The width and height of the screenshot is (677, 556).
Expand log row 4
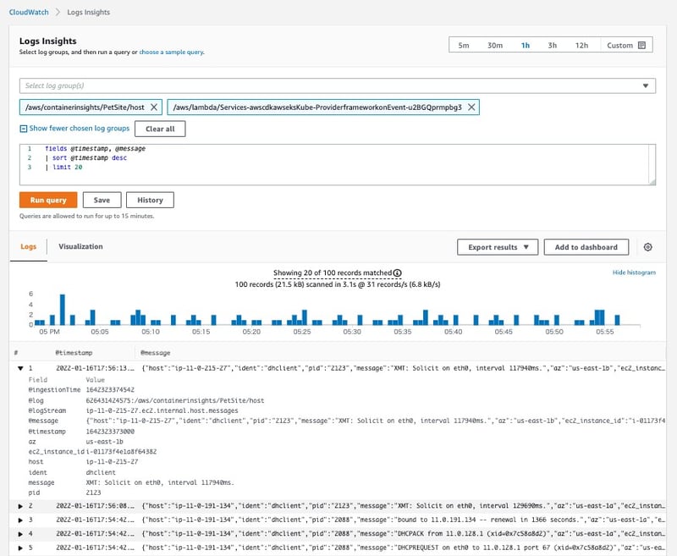[20, 534]
